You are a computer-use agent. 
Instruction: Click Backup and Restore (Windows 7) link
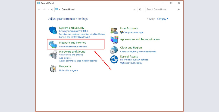point(75,37)
